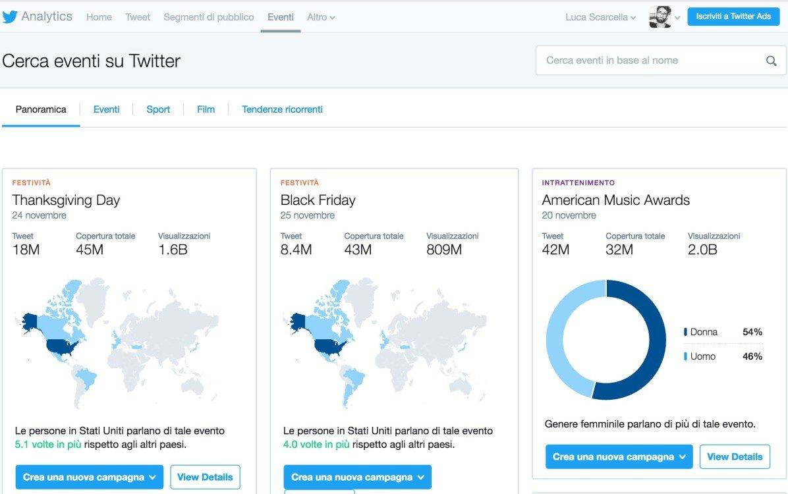Click the 25 novembre date

click(x=308, y=215)
